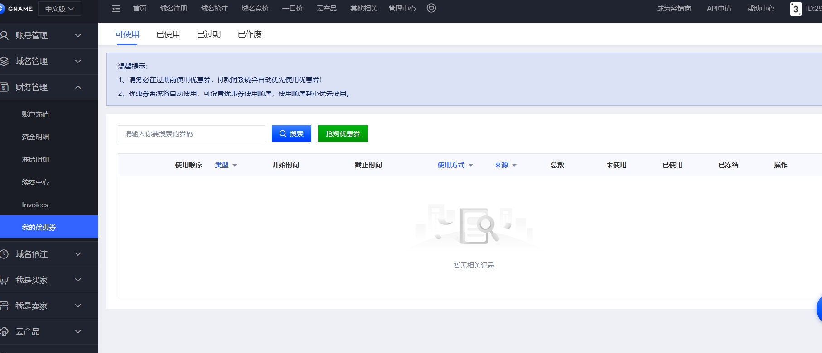Click the blue 搜索 button
822x353 pixels.
(291, 134)
